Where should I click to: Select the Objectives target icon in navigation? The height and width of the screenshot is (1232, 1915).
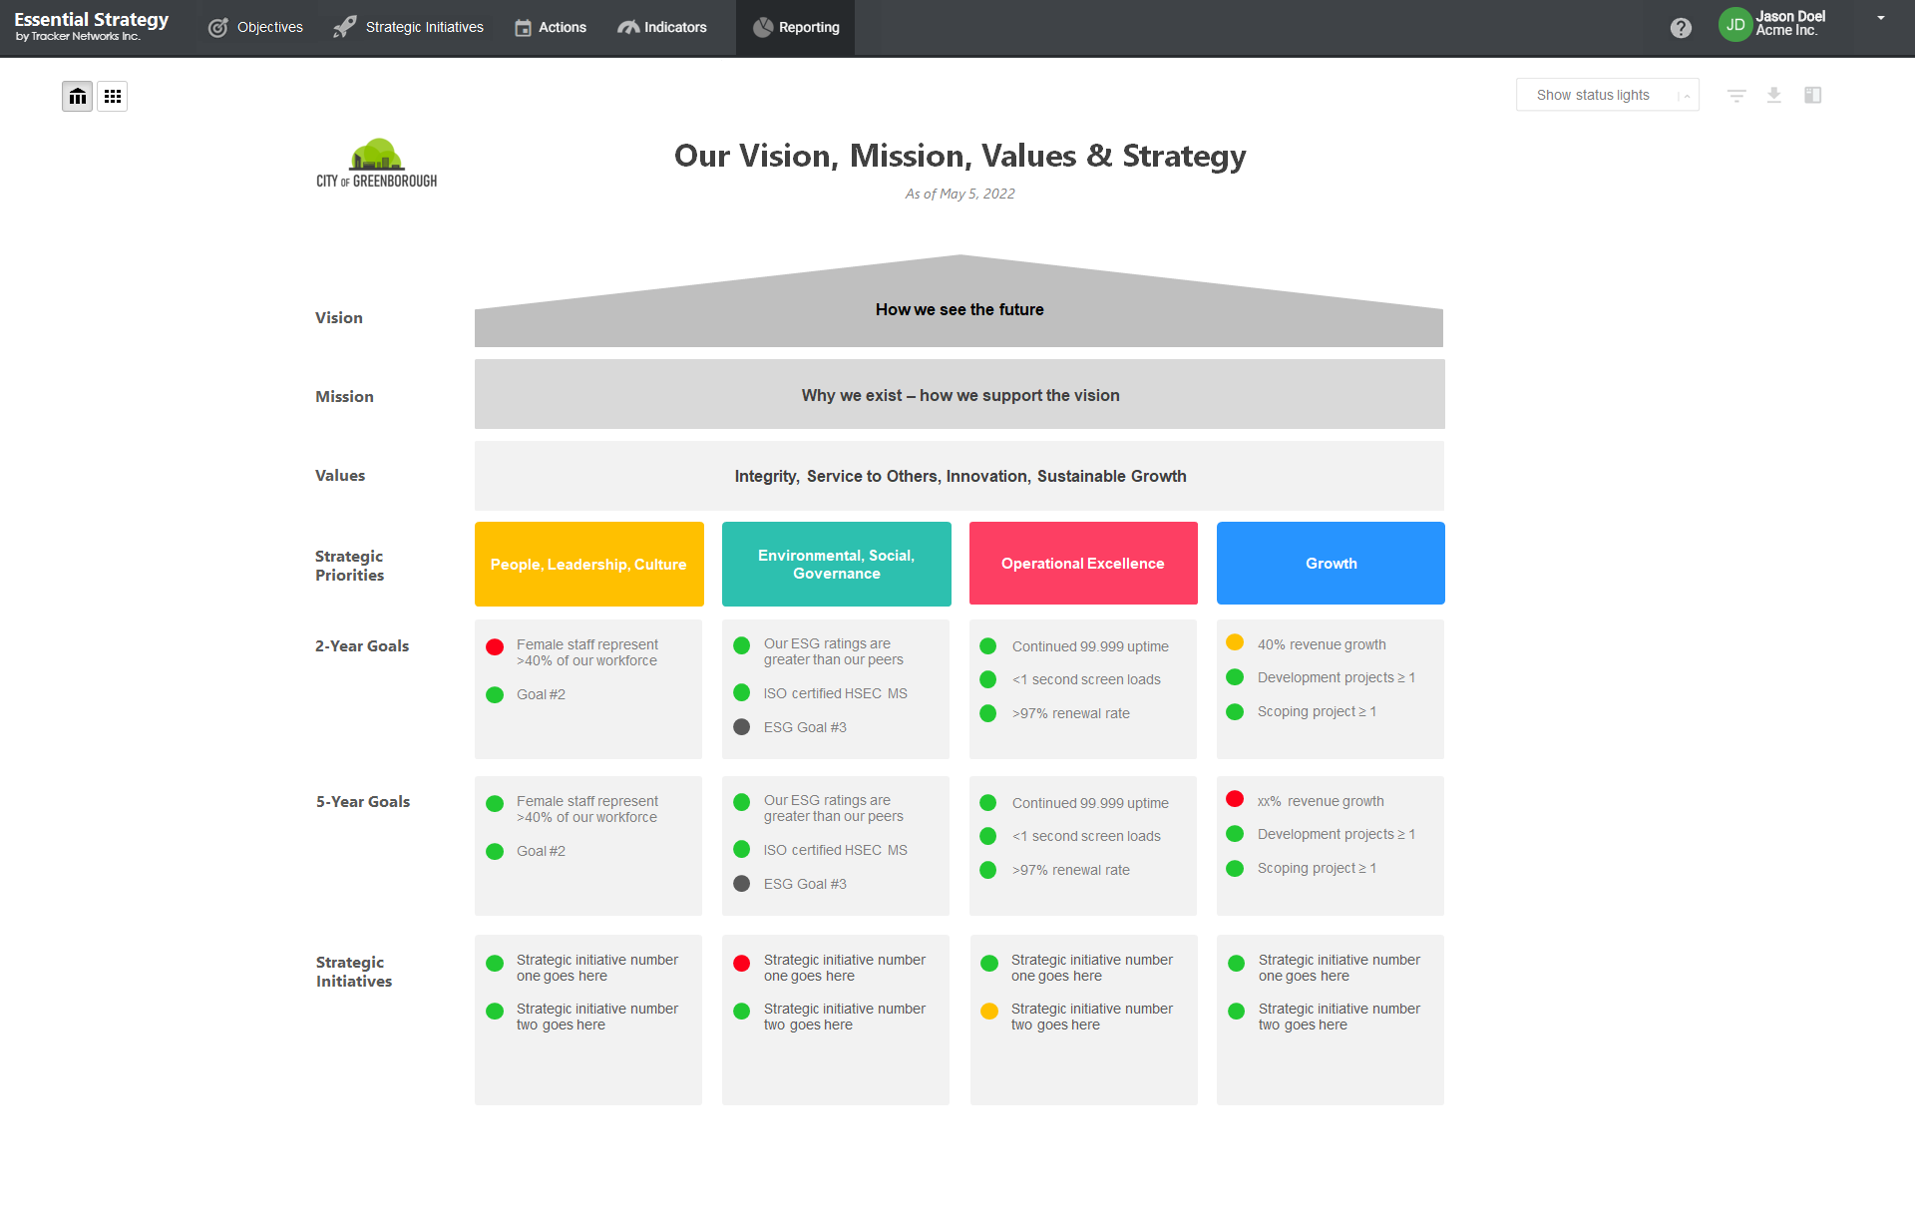point(217,27)
